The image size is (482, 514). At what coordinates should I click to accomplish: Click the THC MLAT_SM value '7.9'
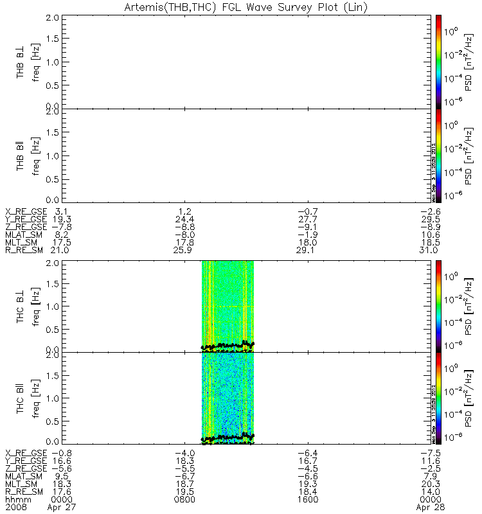coord(431,476)
